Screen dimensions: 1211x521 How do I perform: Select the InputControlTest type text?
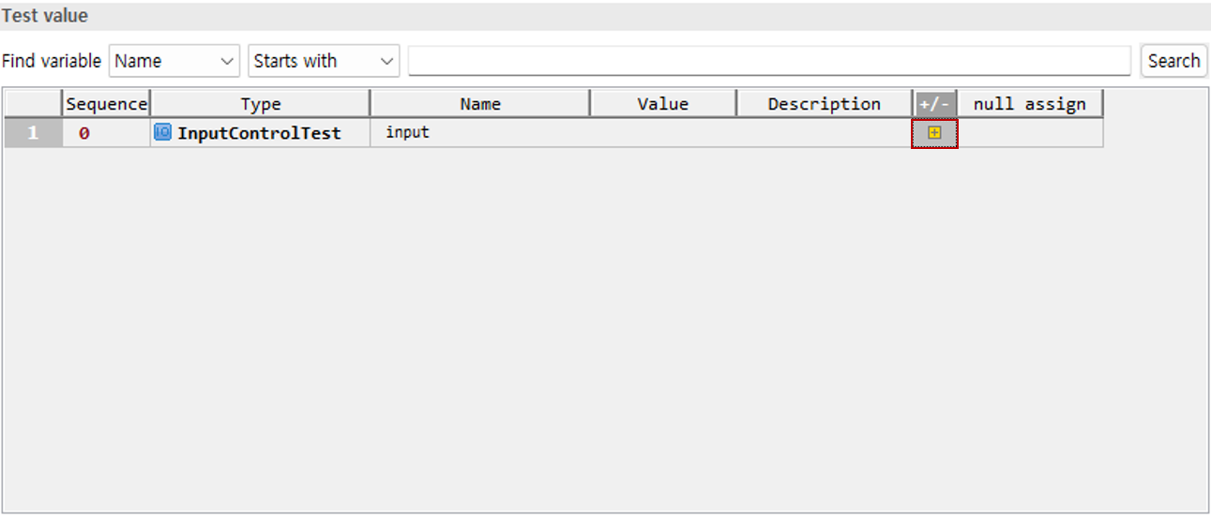pos(259,133)
